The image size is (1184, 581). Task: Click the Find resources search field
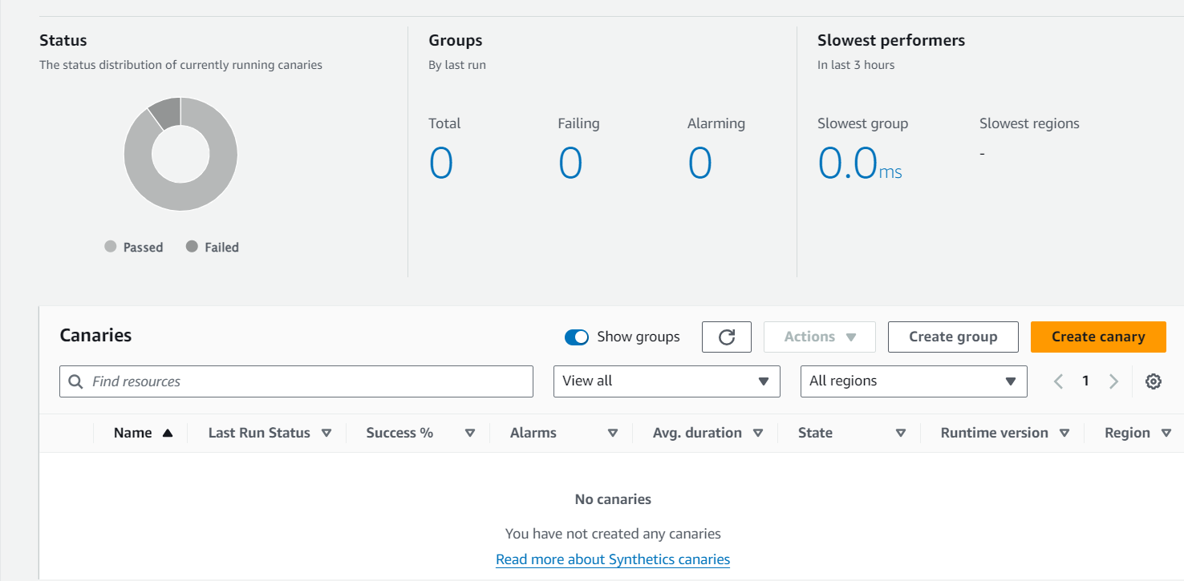coord(296,381)
